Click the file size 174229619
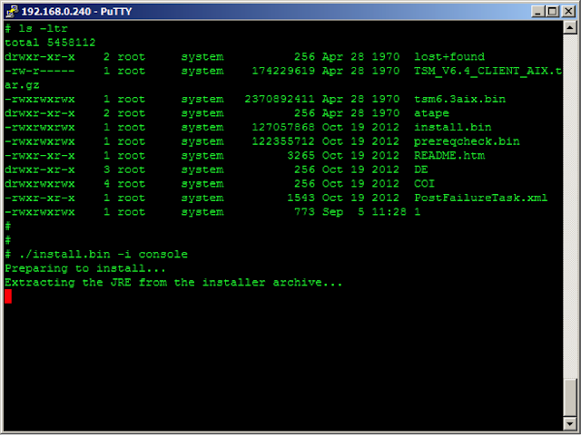This screenshot has width=581, height=435. [283, 71]
